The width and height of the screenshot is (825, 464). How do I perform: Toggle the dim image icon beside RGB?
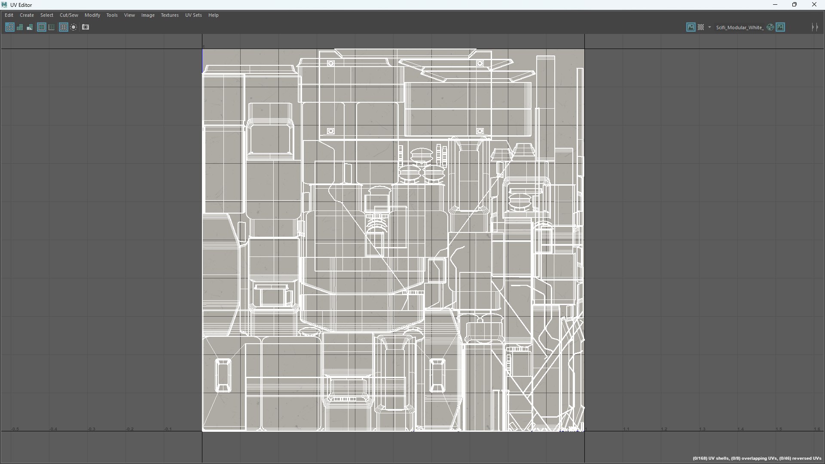780,27
